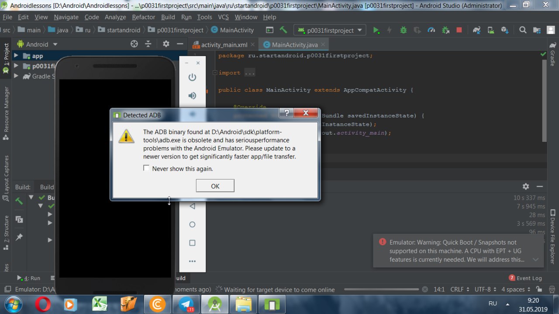Tap the emulator Home circle button
The height and width of the screenshot is (314, 559).
click(x=192, y=224)
